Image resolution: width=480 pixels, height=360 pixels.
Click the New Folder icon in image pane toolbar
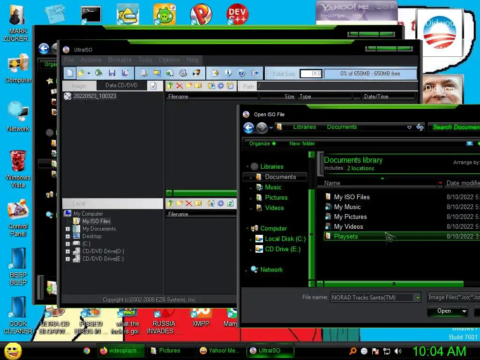click(189, 86)
